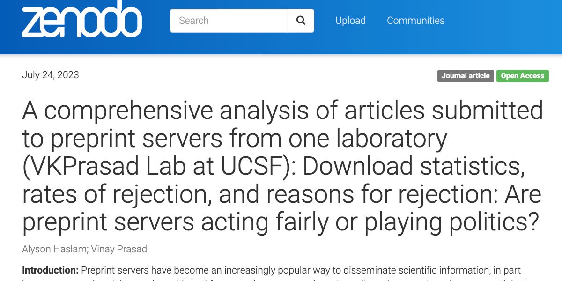Click Communities in the top navigation
Image resolution: width=562 pixels, height=281 pixels.
pyautogui.click(x=415, y=21)
